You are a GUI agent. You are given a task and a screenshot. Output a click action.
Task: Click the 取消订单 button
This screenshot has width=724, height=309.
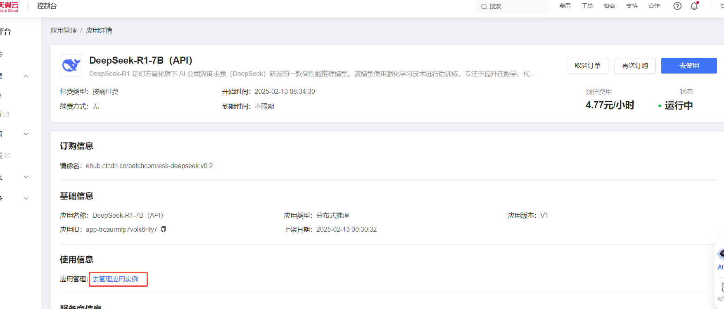(x=587, y=66)
